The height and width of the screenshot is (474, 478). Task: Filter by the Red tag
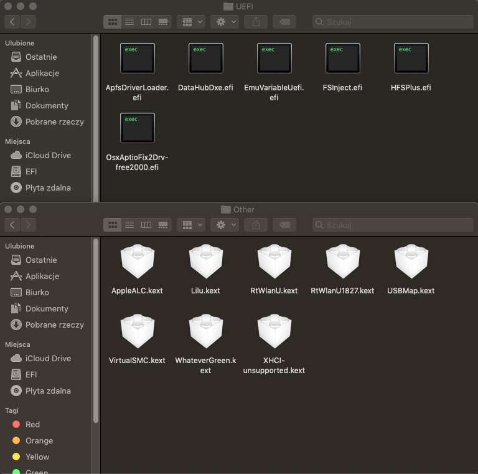click(x=45, y=425)
